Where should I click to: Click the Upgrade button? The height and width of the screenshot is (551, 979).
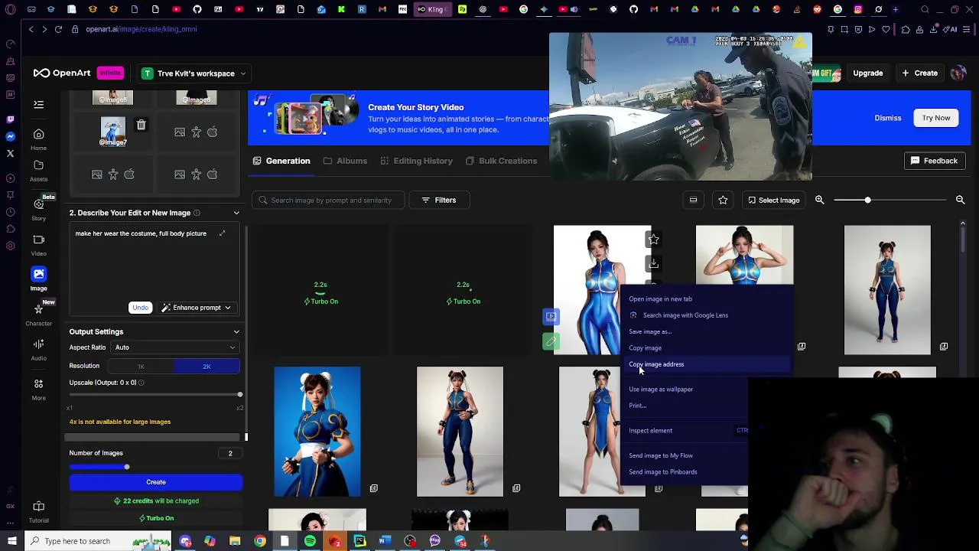tap(867, 73)
